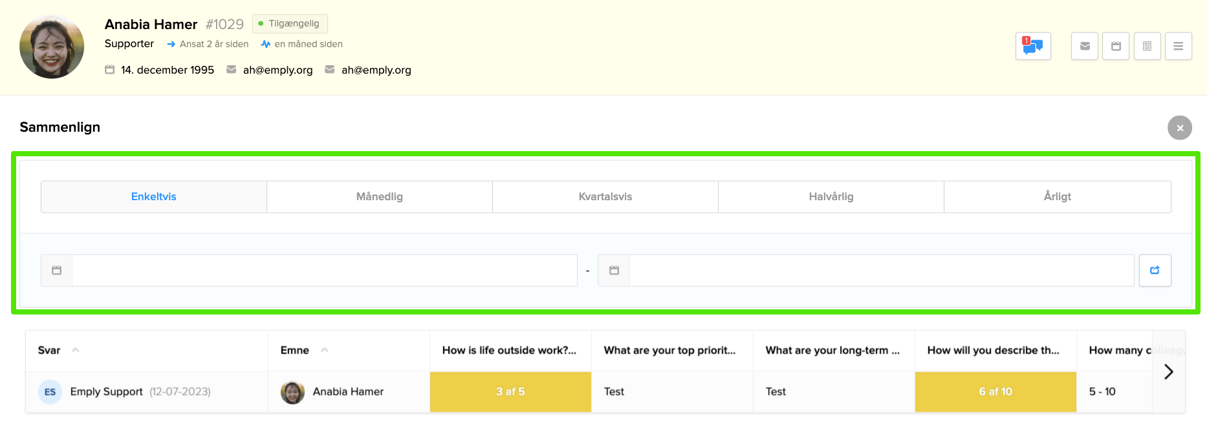Close the Sammenlign panel

coord(1179,128)
